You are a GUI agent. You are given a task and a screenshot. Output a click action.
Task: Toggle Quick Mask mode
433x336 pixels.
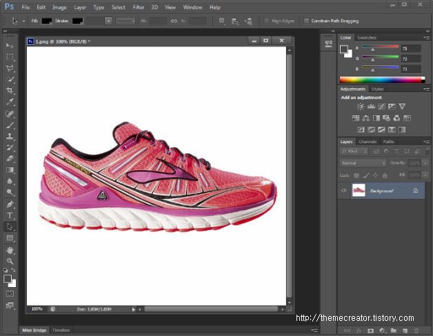[10, 294]
